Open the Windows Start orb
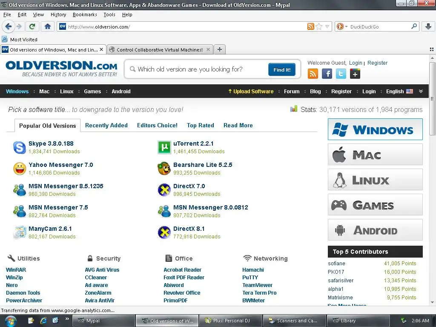Viewport: 436px width, 327px height. [10, 321]
